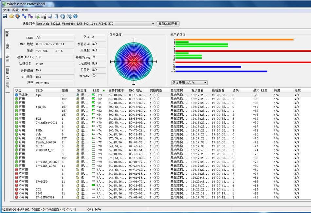Screen dimensions: 311x213
Task: Click the 重新加载网卡 button
Action: tap(168, 24)
